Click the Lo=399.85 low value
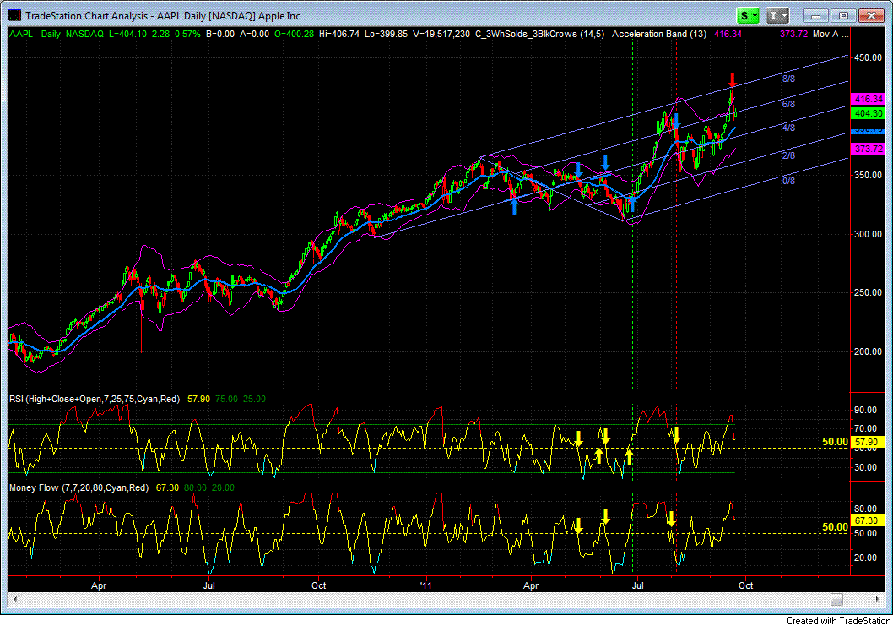 coord(386,34)
